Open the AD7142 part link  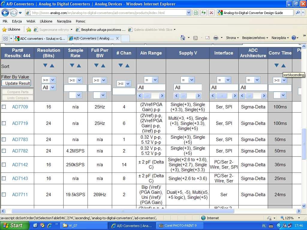pos(20,165)
